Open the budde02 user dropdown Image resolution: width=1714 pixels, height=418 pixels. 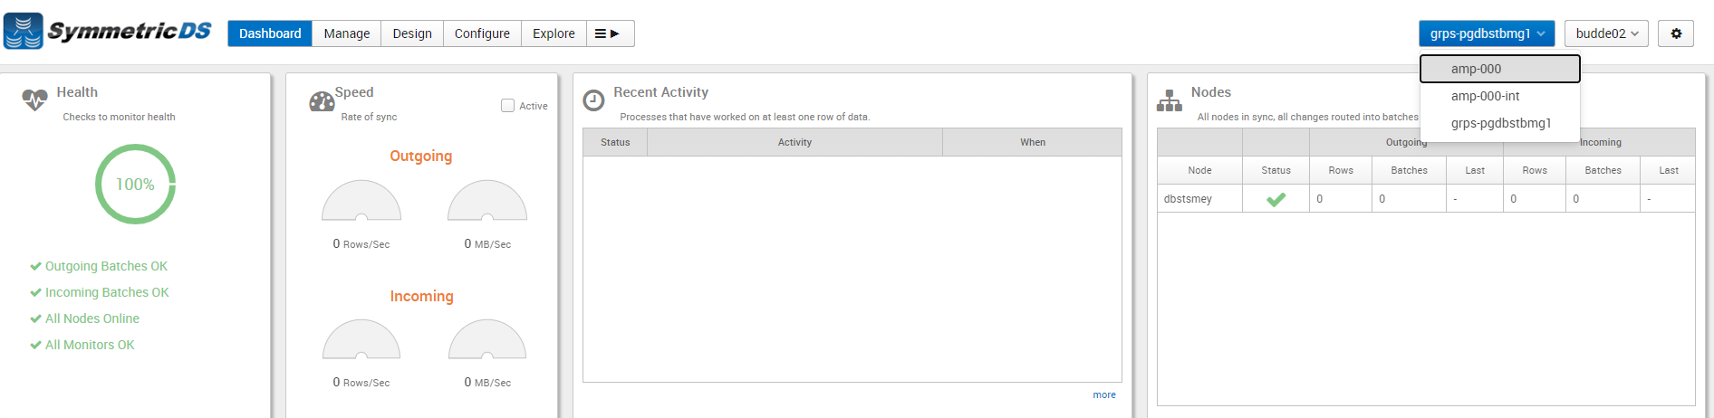tap(1606, 33)
